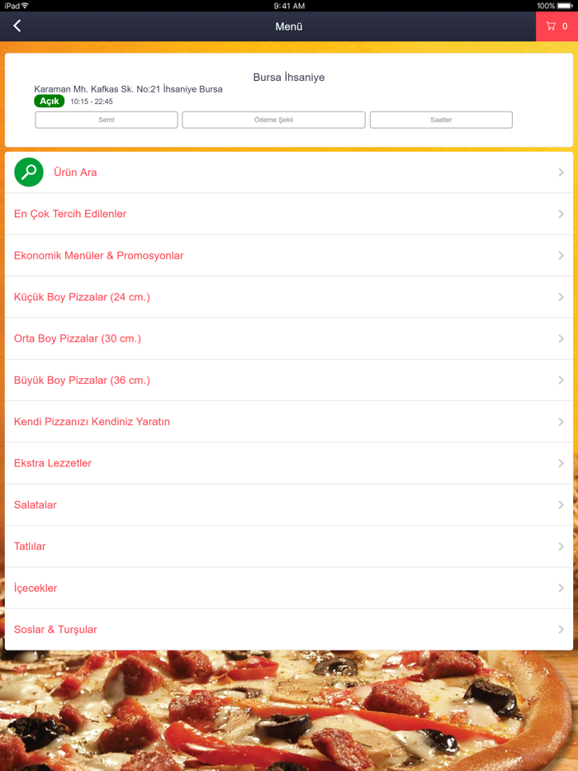Open the shopping cart
This screenshot has height=771, width=578.
coord(557,26)
